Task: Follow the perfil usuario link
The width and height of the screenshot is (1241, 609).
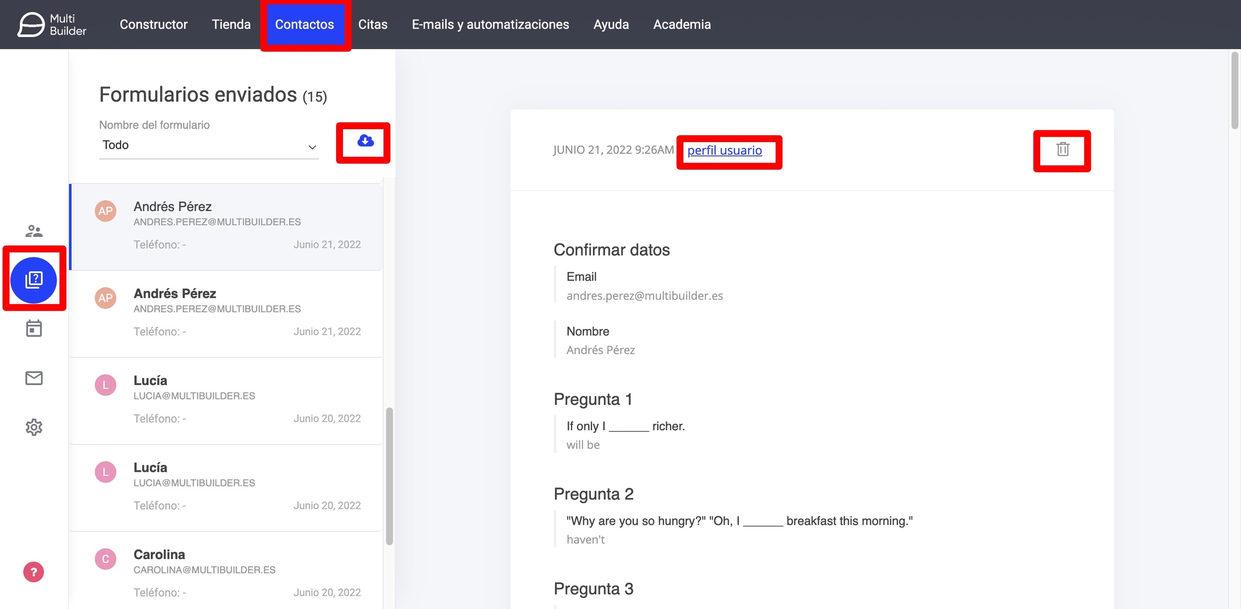Action: point(724,150)
